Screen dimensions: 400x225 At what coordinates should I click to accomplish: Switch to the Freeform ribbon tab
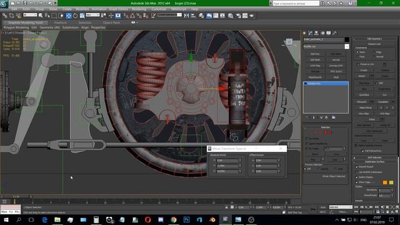pyautogui.click(x=61, y=22)
